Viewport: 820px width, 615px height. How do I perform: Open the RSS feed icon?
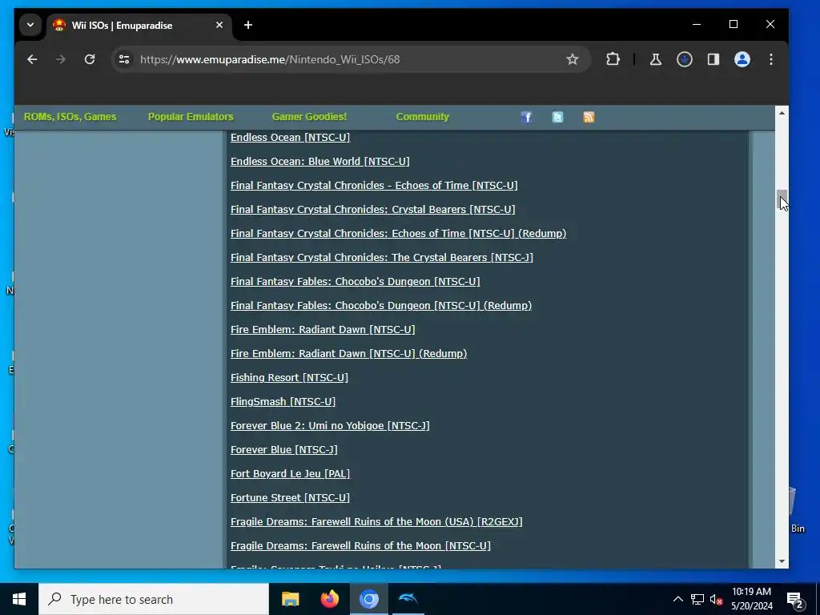tap(589, 117)
